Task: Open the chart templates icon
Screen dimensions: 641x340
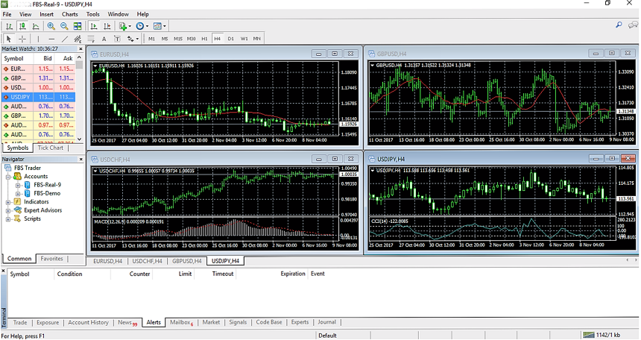Action: tap(157, 26)
